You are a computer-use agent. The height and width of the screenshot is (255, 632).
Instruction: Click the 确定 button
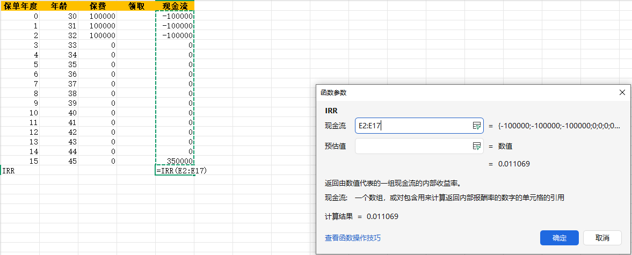coord(559,238)
